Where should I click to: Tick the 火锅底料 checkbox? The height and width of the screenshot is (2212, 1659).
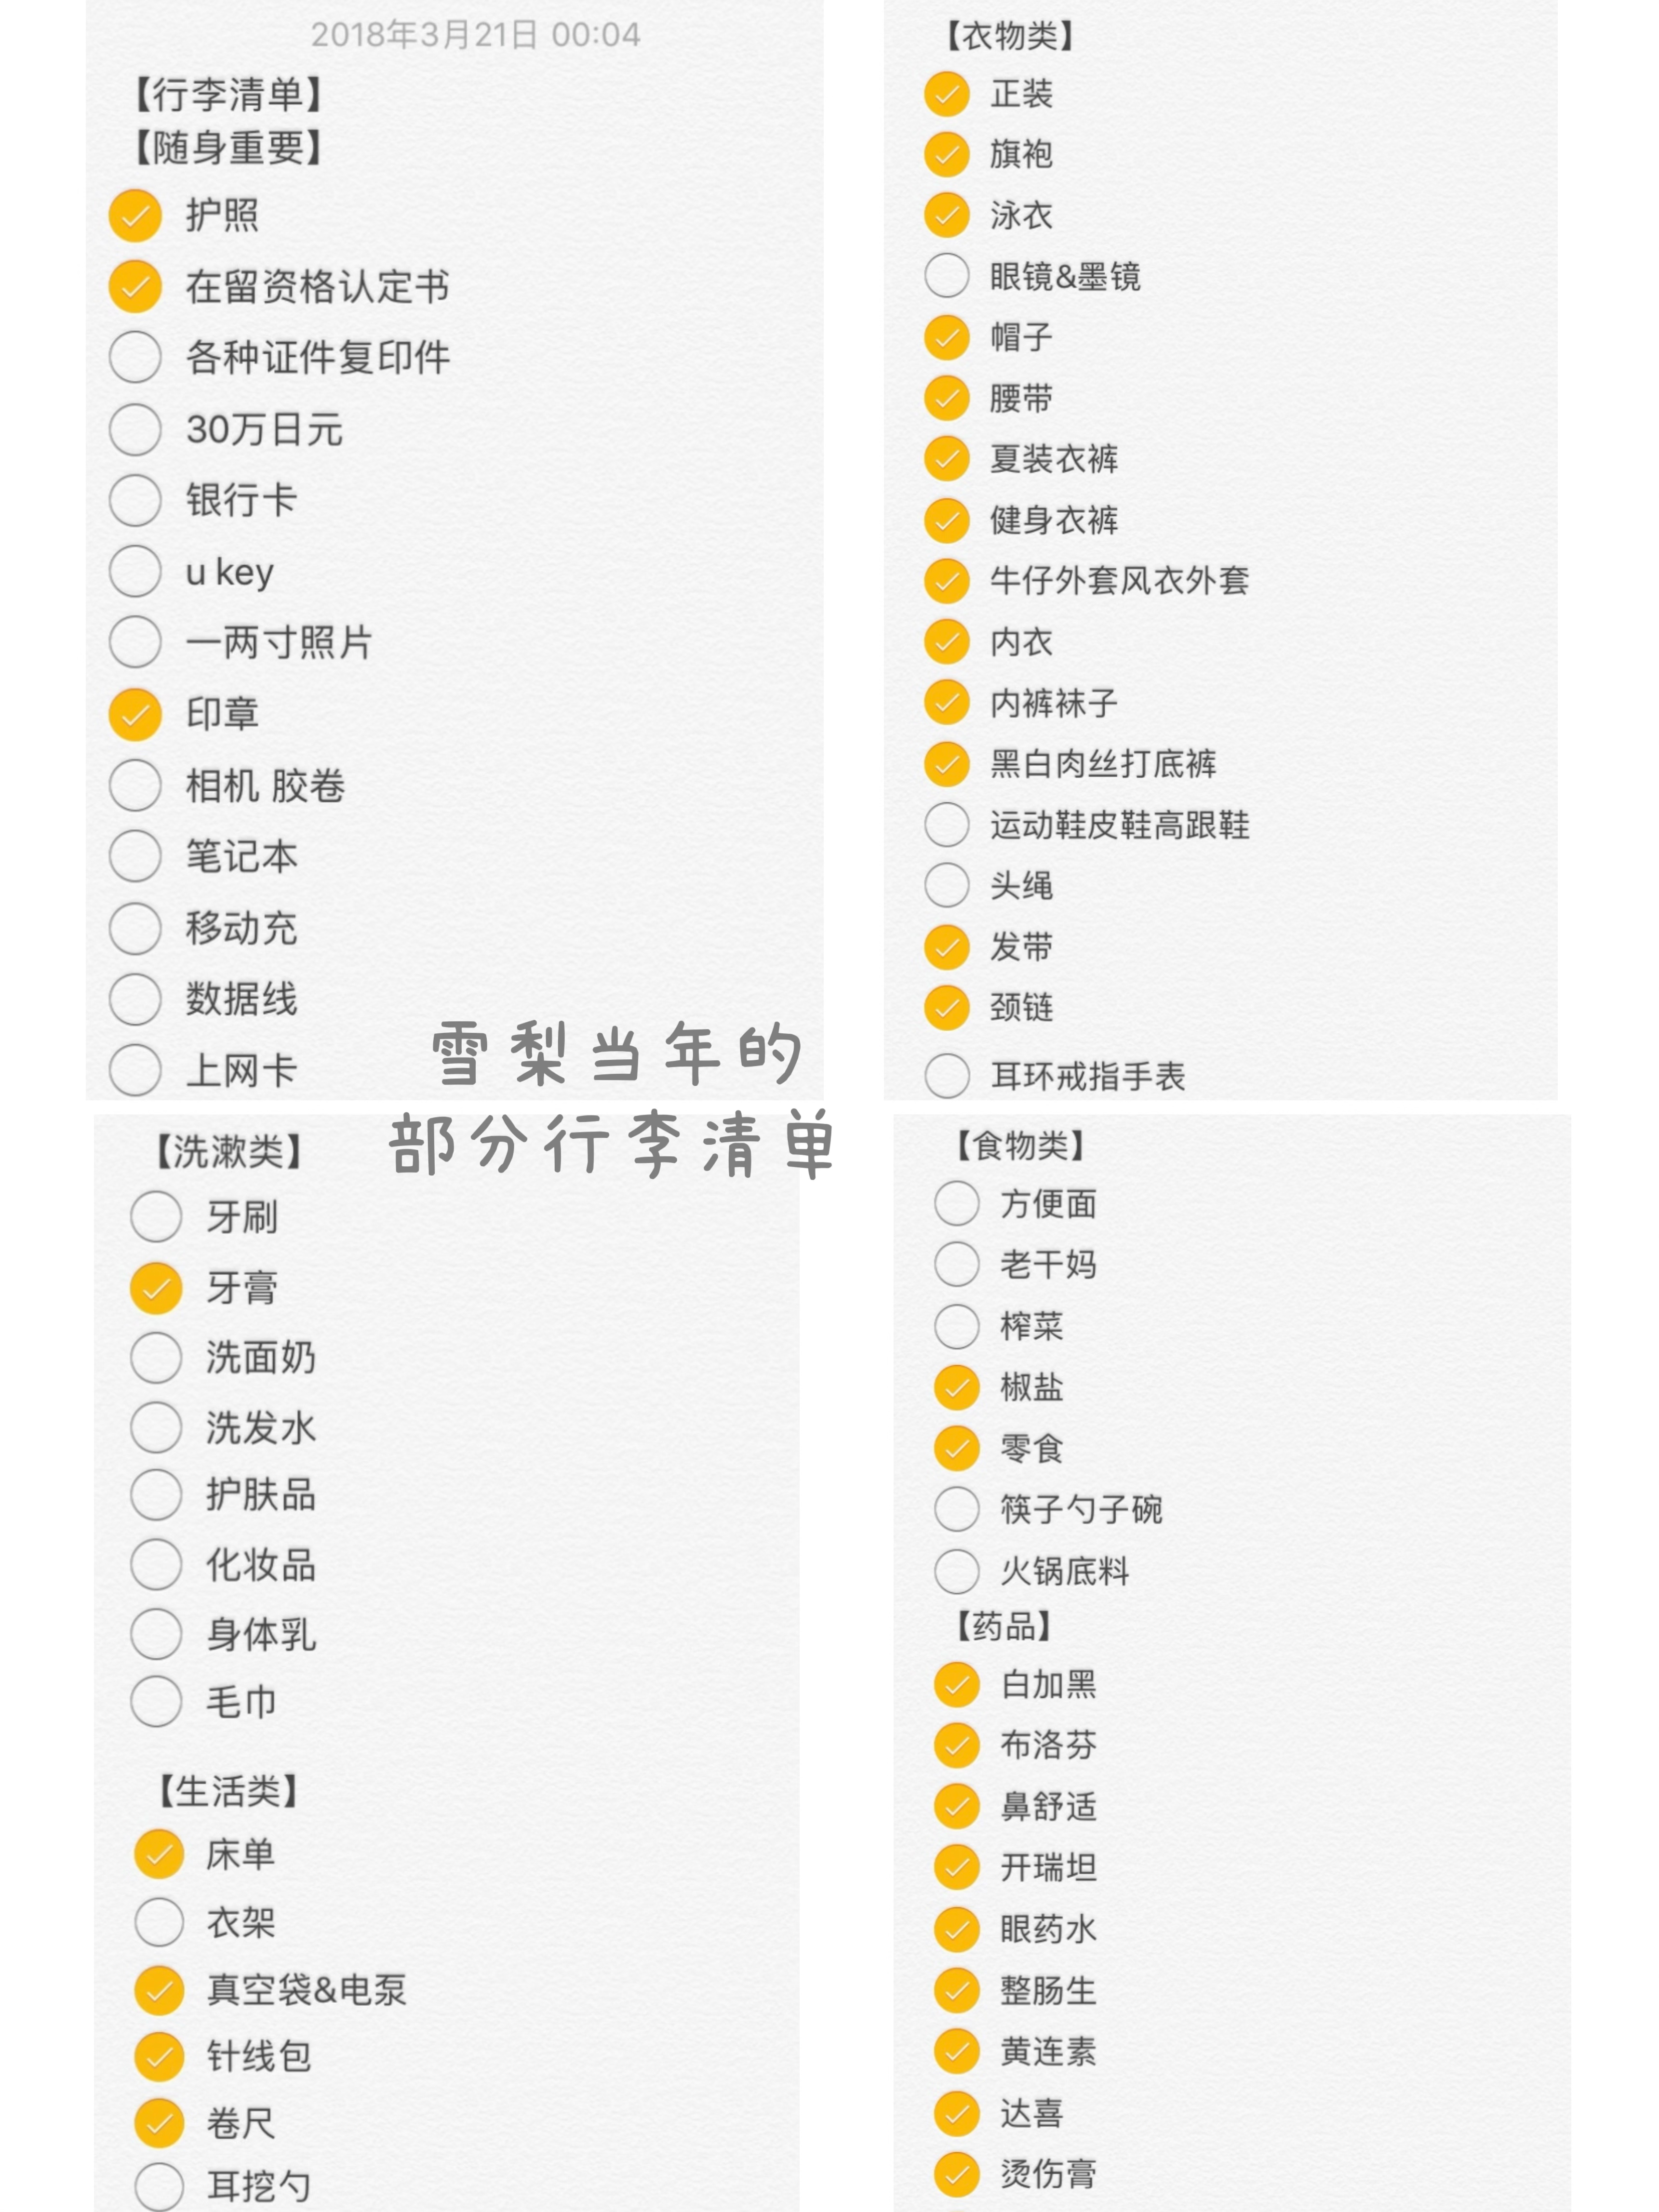(x=956, y=1571)
